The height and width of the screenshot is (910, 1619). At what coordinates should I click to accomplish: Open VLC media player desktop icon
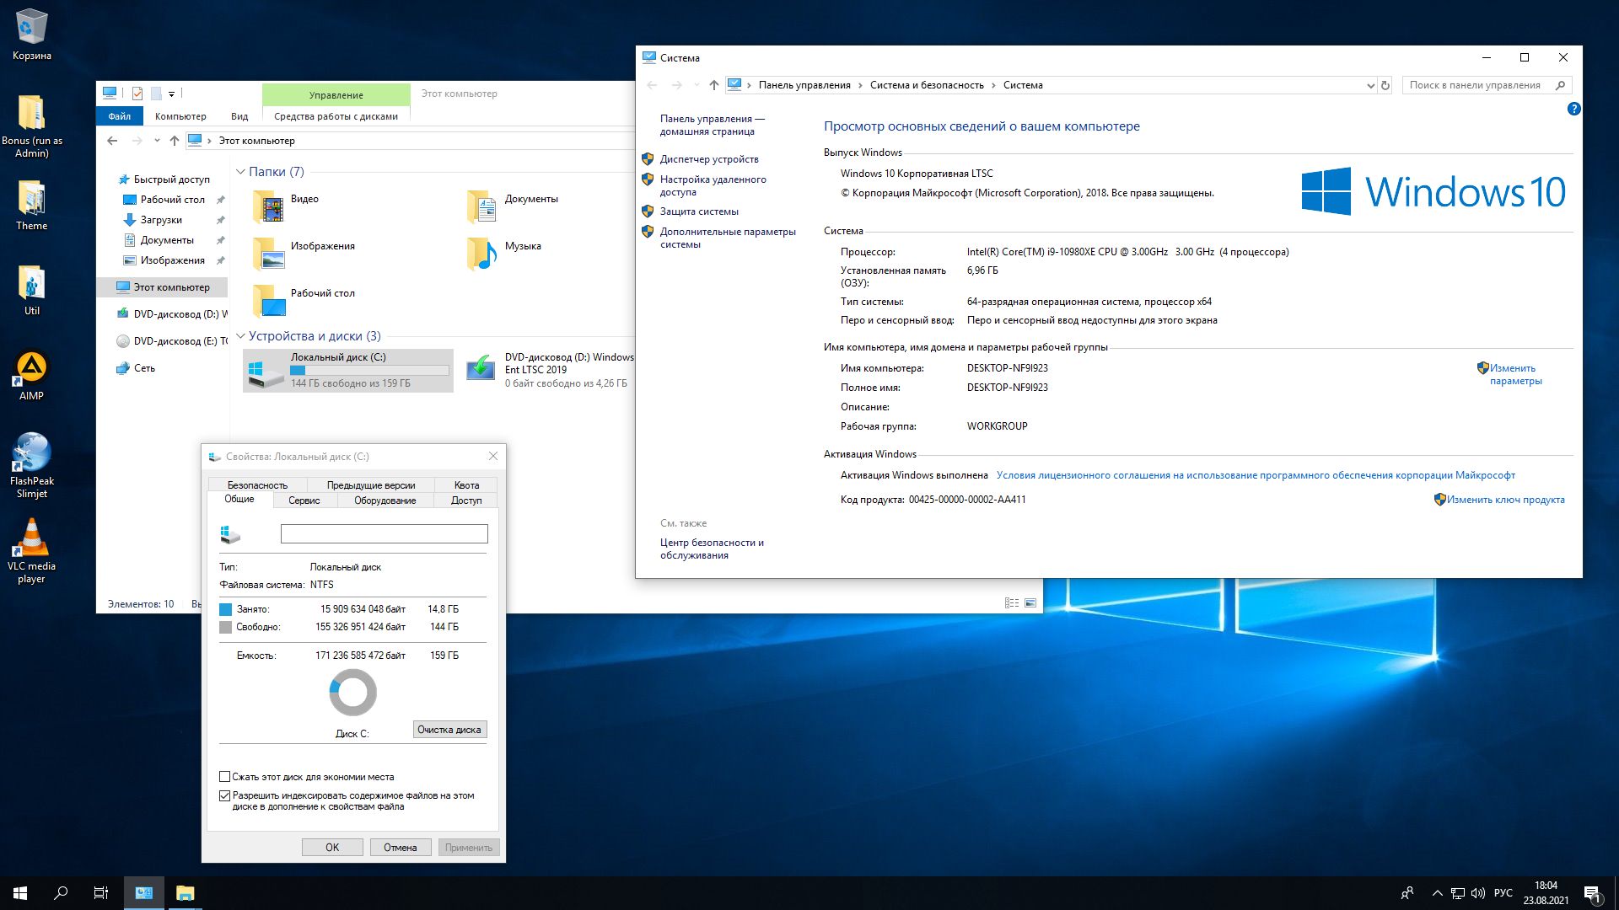point(31,539)
